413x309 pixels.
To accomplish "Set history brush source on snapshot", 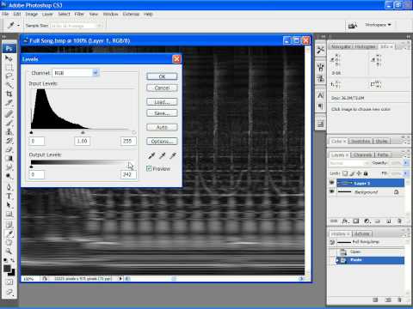I will tap(332, 242).
